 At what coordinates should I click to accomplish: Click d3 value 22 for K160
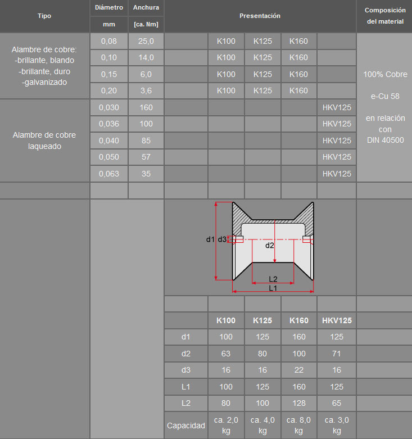point(298,370)
